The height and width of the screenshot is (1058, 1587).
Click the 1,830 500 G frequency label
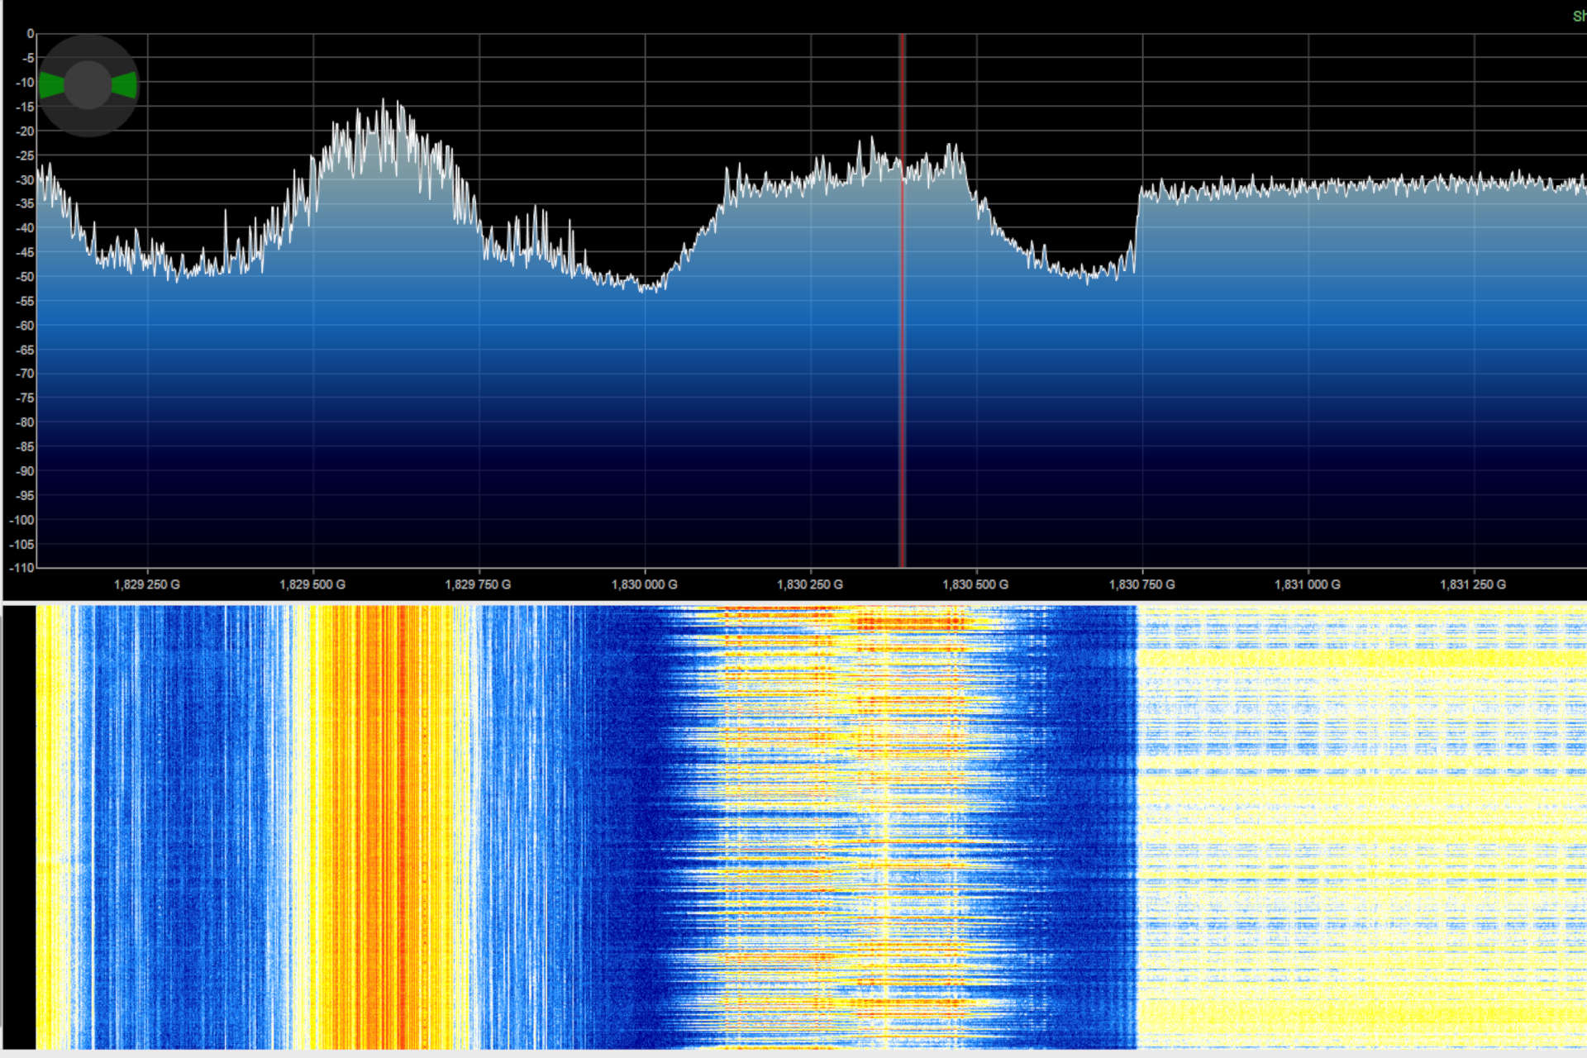coord(975,584)
